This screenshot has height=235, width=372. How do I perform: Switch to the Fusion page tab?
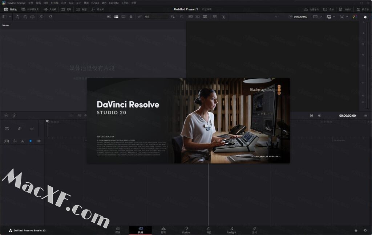tap(186, 230)
